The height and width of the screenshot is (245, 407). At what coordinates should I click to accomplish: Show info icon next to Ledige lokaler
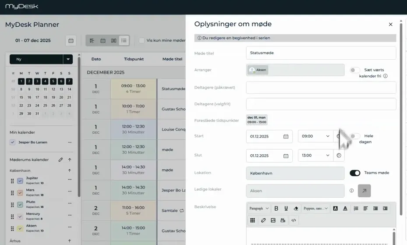[351, 191]
